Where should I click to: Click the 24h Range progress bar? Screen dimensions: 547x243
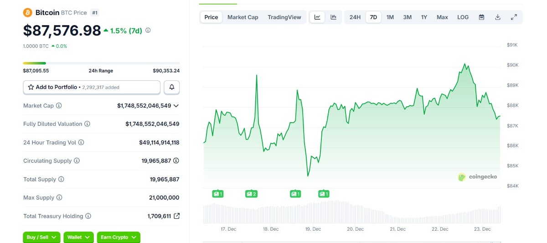[x=101, y=63]
